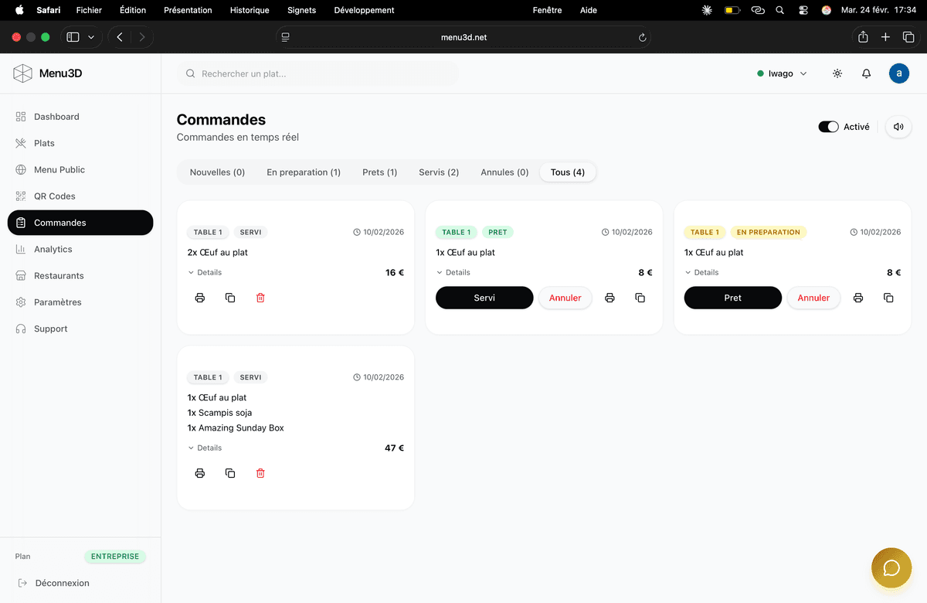
Task: Print the En Preparation order ticket
Action: [858, 298]
